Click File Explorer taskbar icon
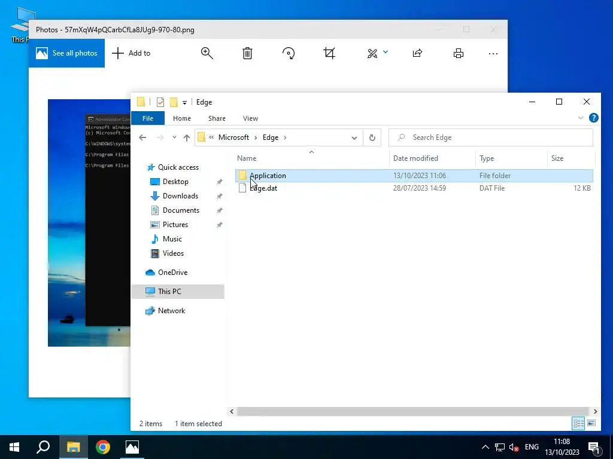The height and width of the screenshot is (459, 613). 73,447
